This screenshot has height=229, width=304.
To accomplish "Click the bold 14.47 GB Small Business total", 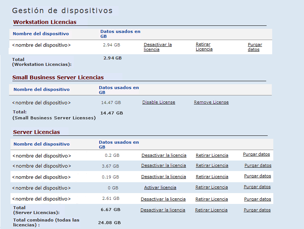I will click(112, 113).
